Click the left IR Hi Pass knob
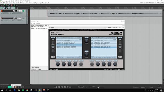The height and width of the screenshot is (92, 164). (58, 64)
